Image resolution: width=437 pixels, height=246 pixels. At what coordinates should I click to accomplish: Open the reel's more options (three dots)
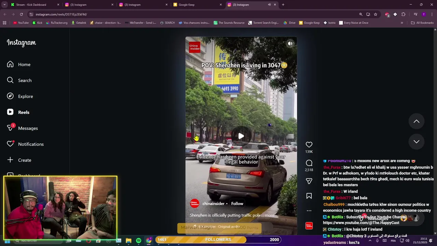pyautogui.click(x=309, y=210)
